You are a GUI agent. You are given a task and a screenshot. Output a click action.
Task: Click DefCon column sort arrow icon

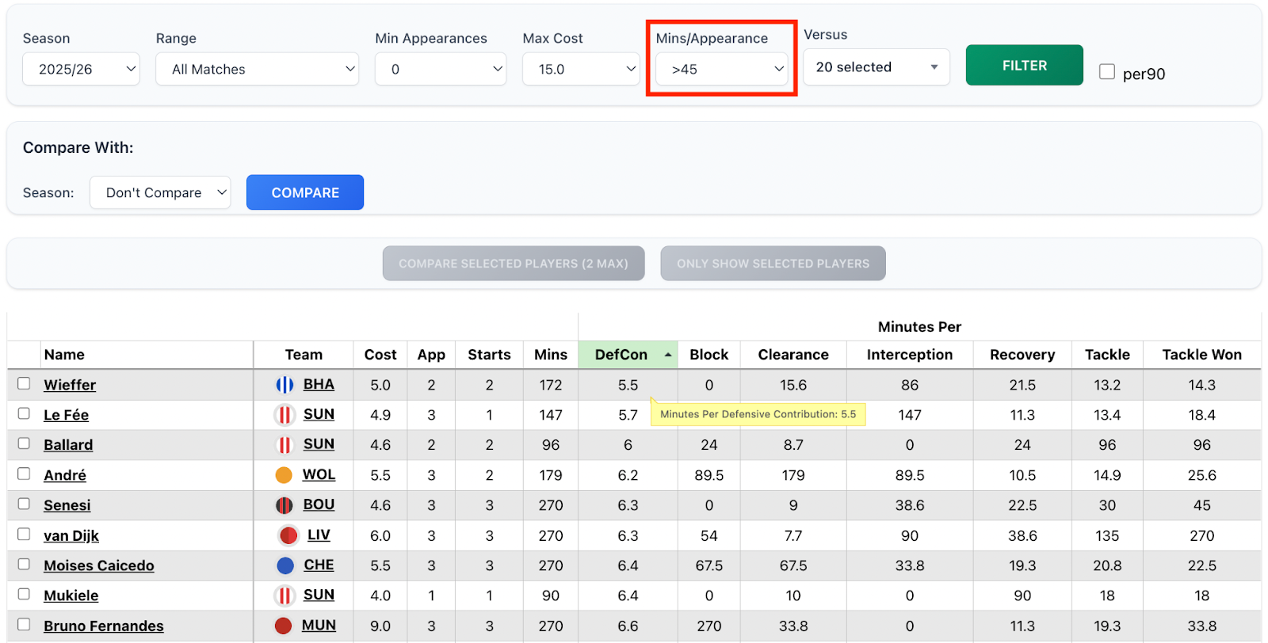click(x=668, y=355)
